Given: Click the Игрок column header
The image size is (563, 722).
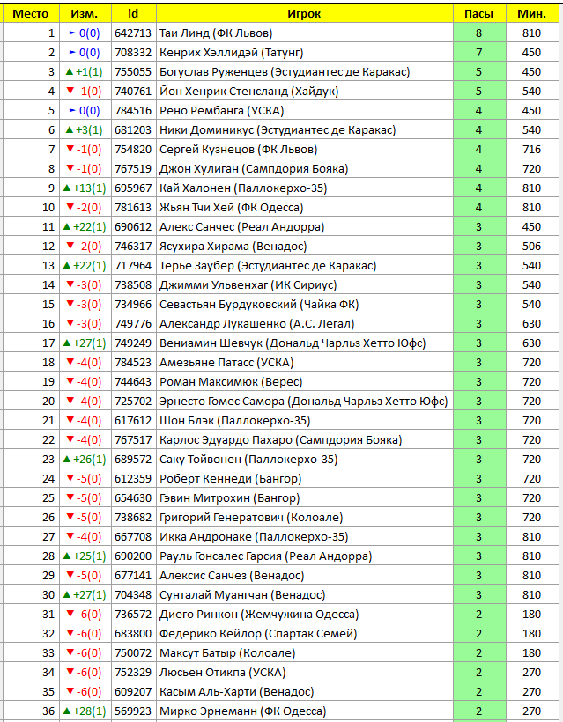Looking at the screenshot, I should tap(304, 14).
